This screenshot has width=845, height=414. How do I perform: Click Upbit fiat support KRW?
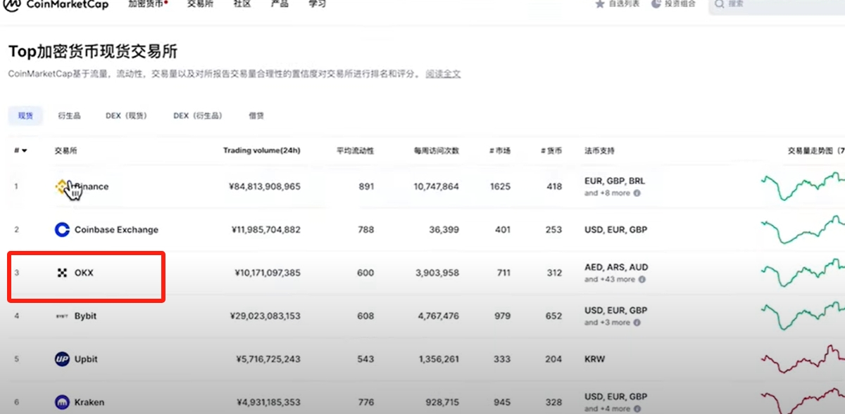click(595, 359)
